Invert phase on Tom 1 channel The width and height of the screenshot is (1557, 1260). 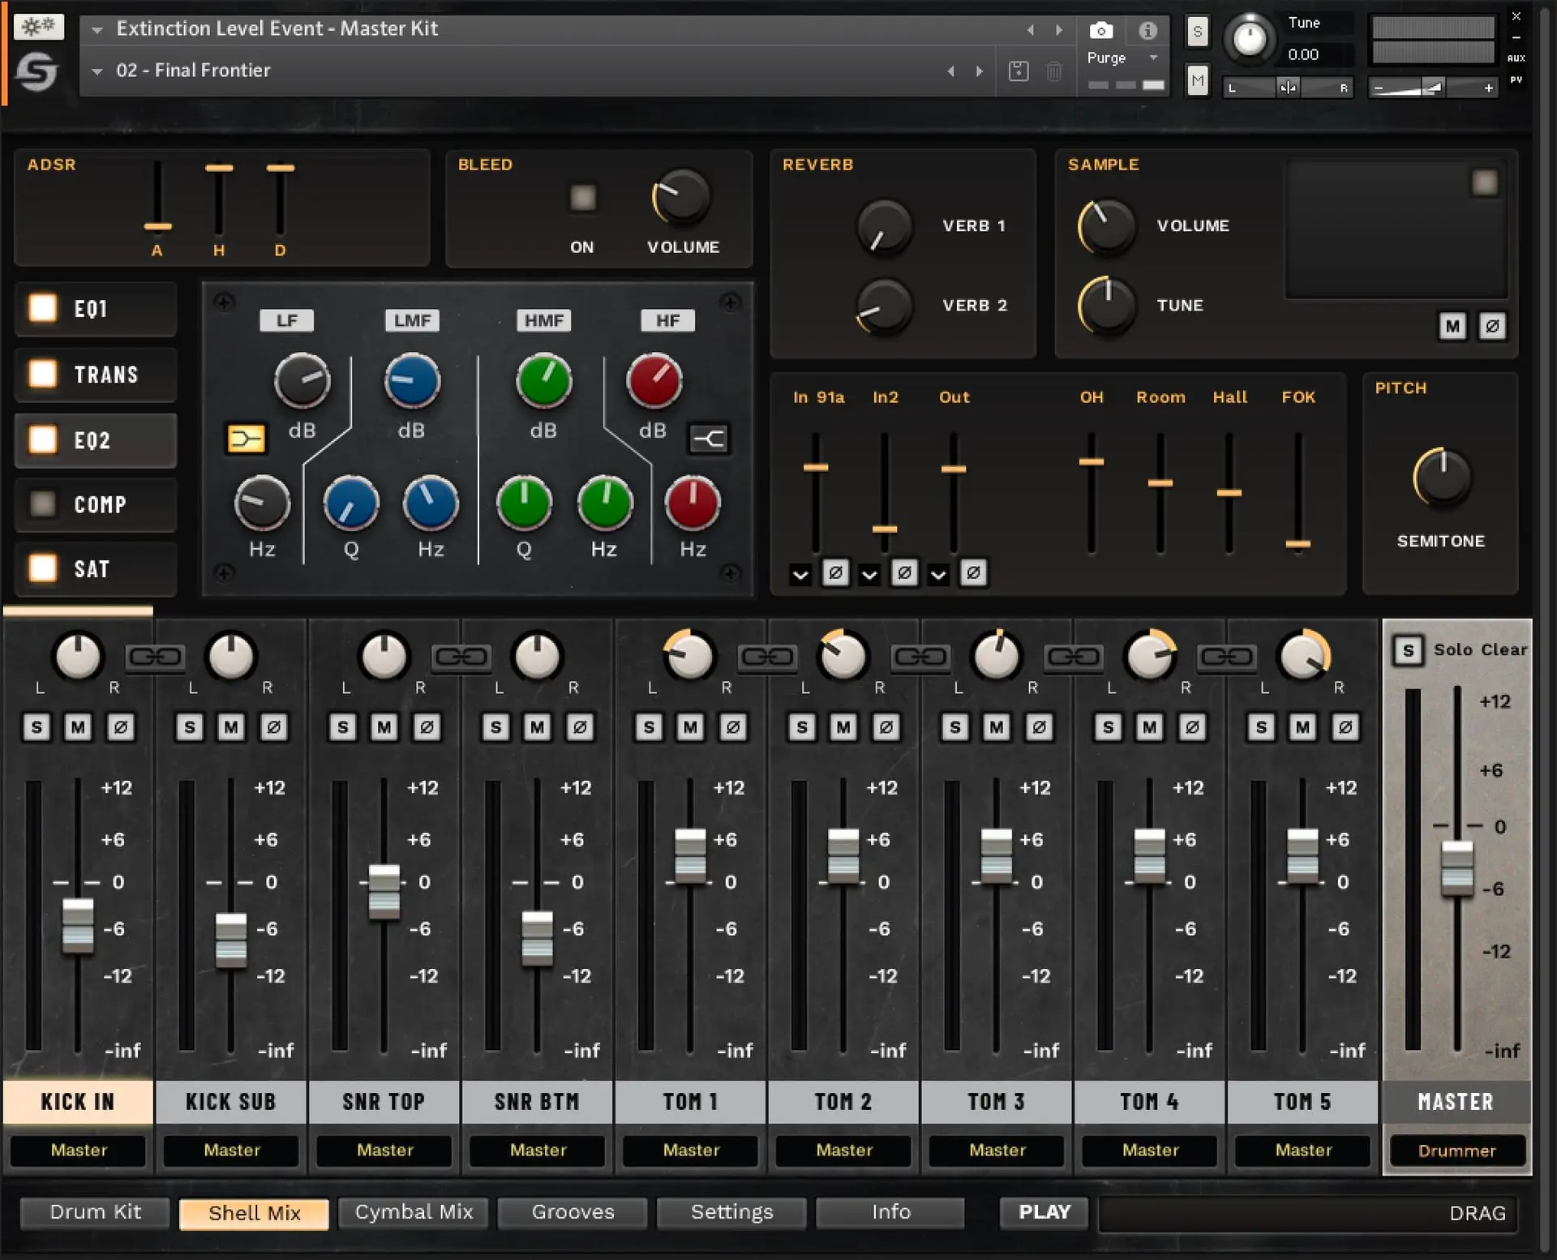pos(733,727)
